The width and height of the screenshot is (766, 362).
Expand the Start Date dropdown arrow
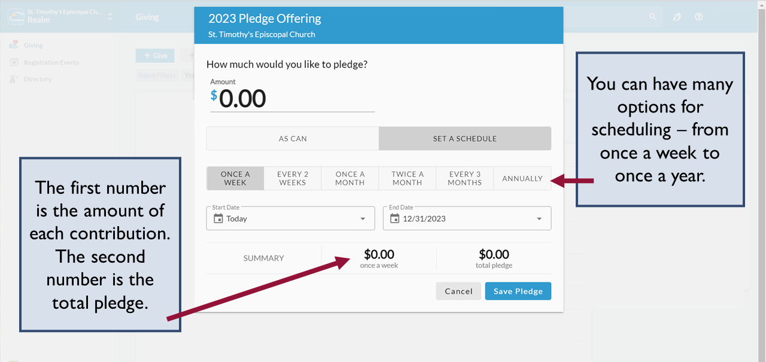(x=363, y=219)
